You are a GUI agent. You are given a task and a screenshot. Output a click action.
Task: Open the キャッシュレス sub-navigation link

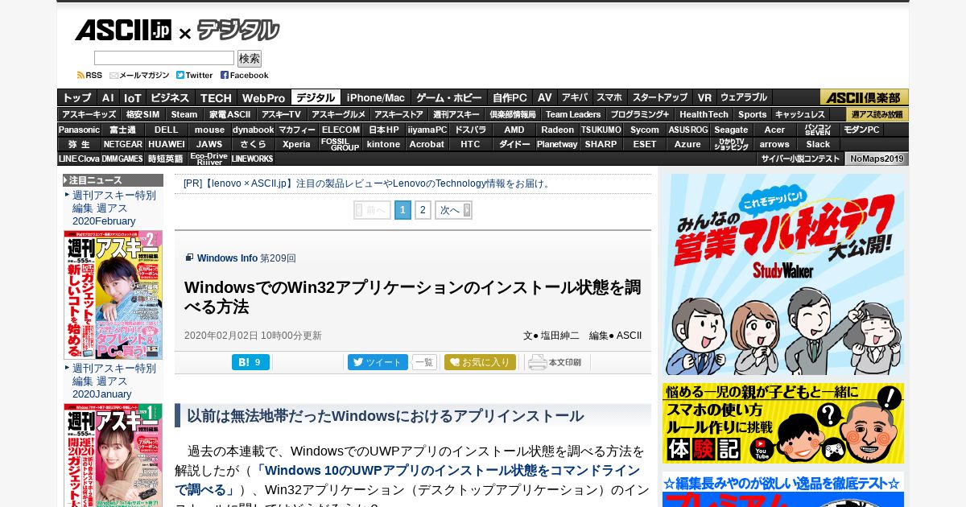800,114
